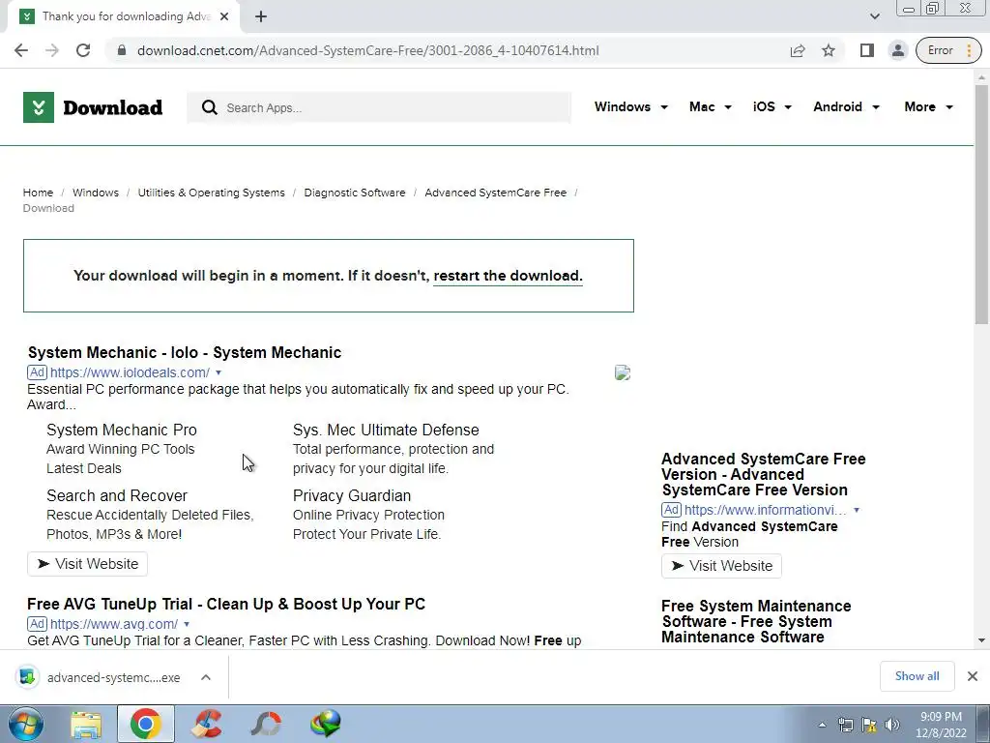Viewport: 990px width, 743px height.
Task: Expand the More menu dropdown
Action: point(928,106)
